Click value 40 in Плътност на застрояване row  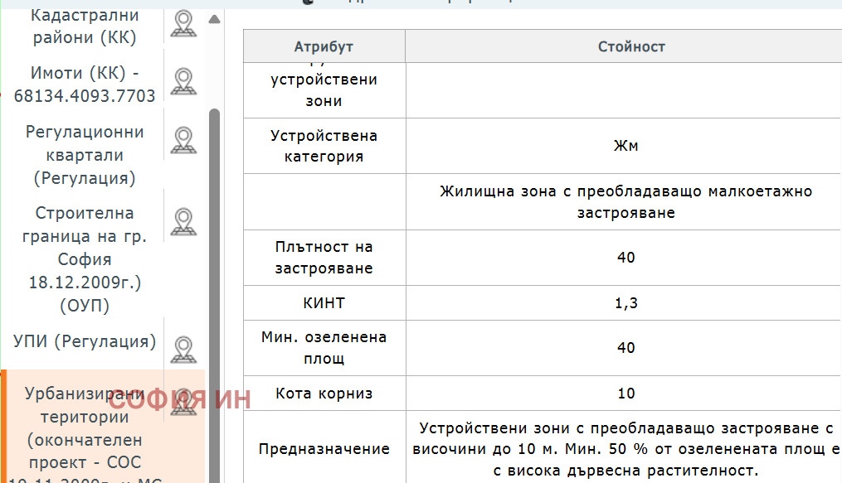625,258
